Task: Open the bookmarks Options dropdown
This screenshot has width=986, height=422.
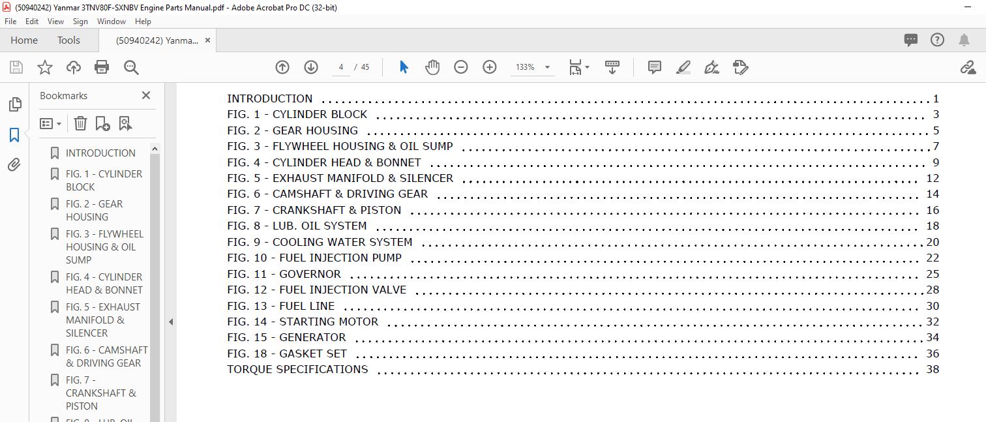Action: click(51, 123)
